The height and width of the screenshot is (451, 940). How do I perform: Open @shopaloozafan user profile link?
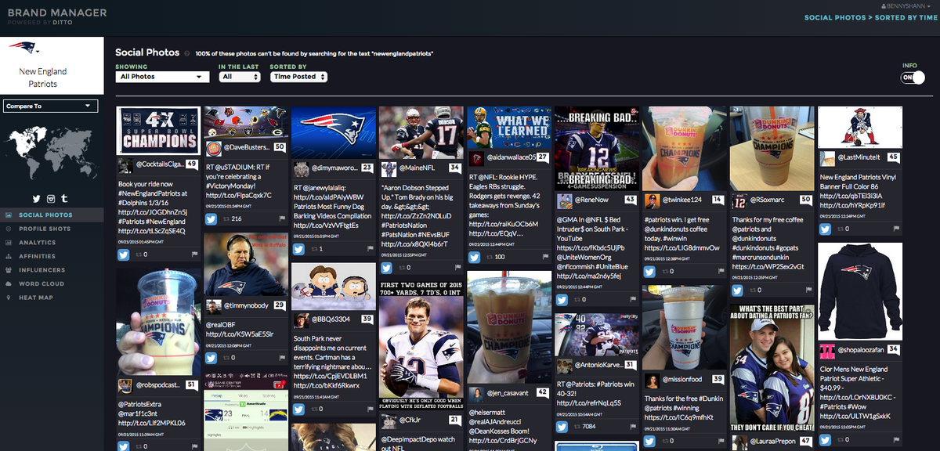pyautogui.click(x=862, y=349)
